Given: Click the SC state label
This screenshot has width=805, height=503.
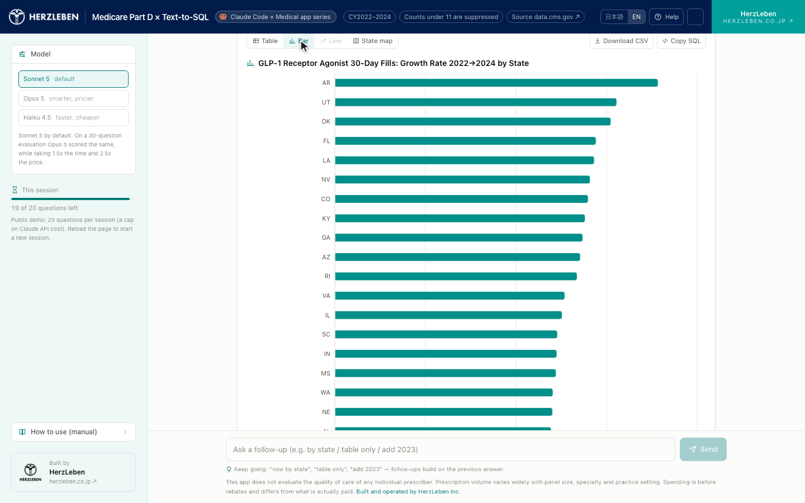Looking at the screenshot, I should [x=326, y=334].
